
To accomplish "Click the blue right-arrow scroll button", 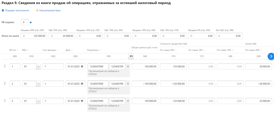I will [x=271, y=56].
